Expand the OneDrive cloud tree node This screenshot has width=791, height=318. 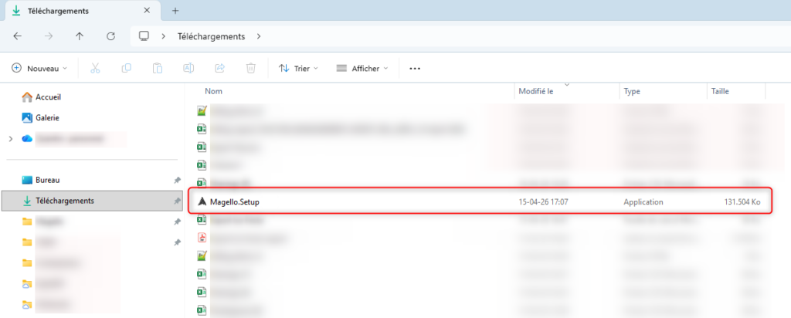[x=10, y=139]
